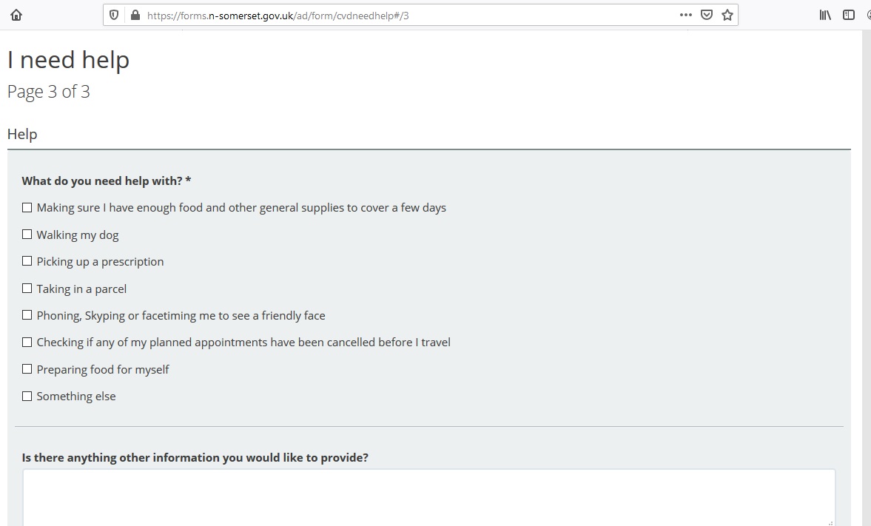Click the URL address bar
Viewport: 871px width, 526px height.
(x=407, y=15)
